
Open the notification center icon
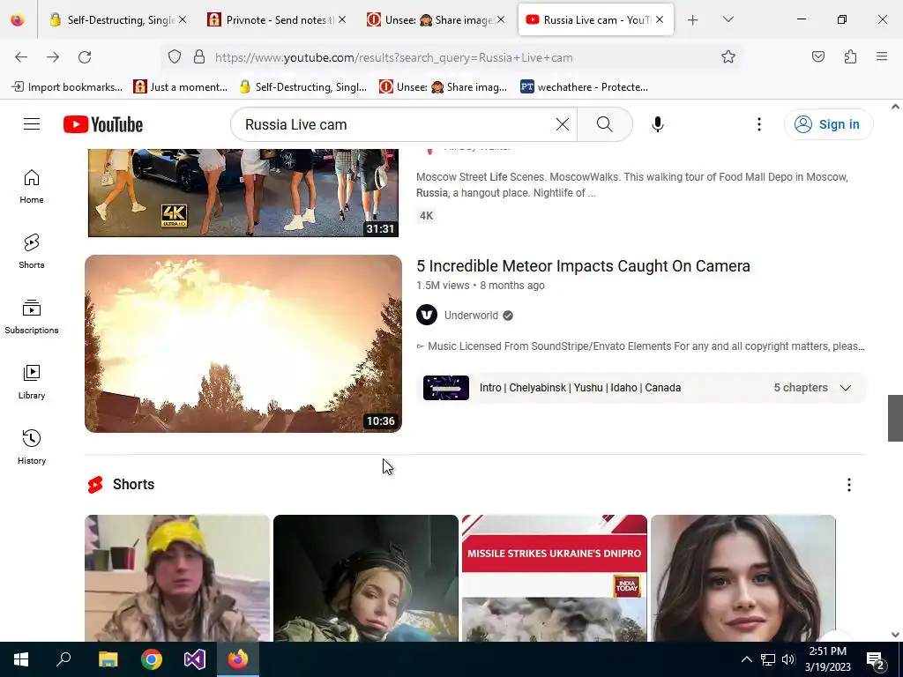pyautogui.click(x=876, y=660)
